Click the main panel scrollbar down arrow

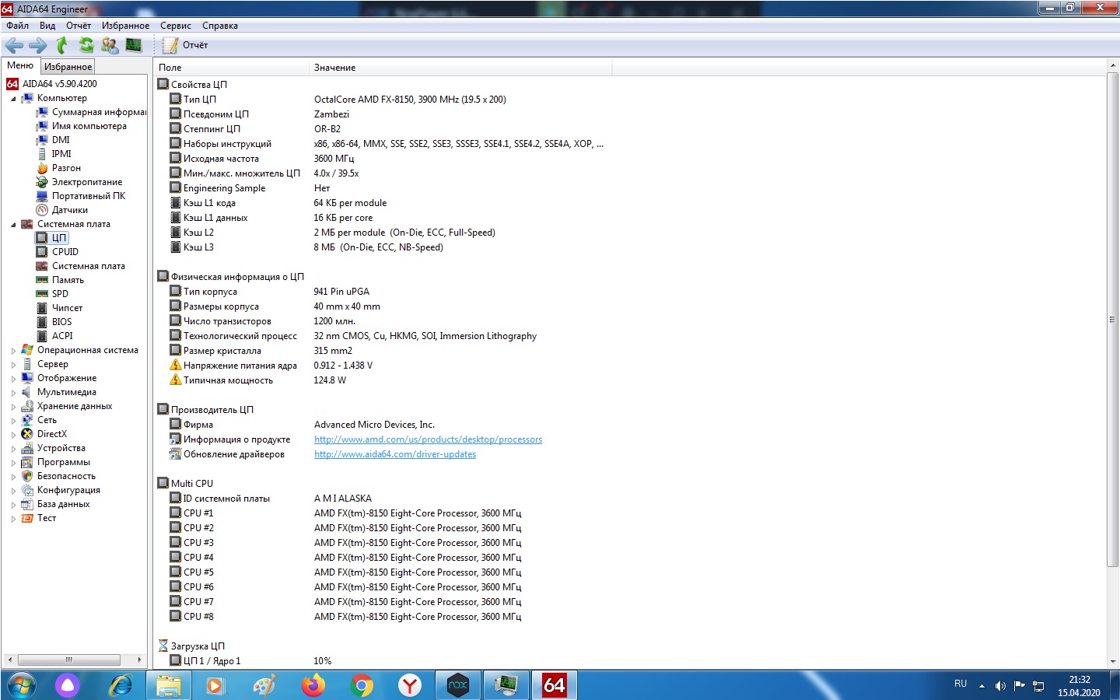click(x=1112, y=661)
